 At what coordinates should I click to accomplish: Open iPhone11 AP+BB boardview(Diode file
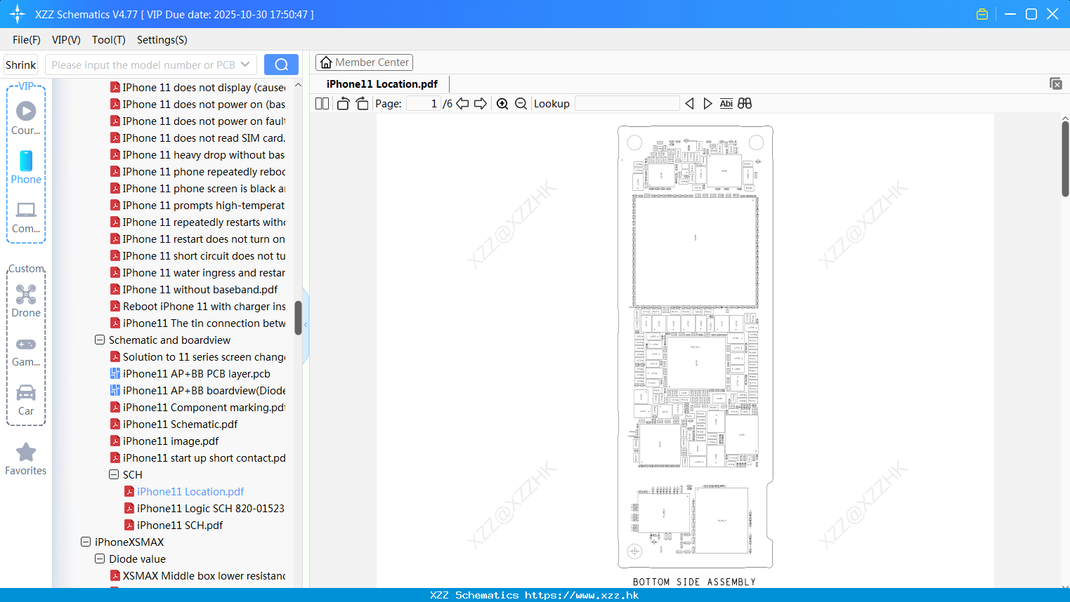pyautogui.click(x=204, y=390)
